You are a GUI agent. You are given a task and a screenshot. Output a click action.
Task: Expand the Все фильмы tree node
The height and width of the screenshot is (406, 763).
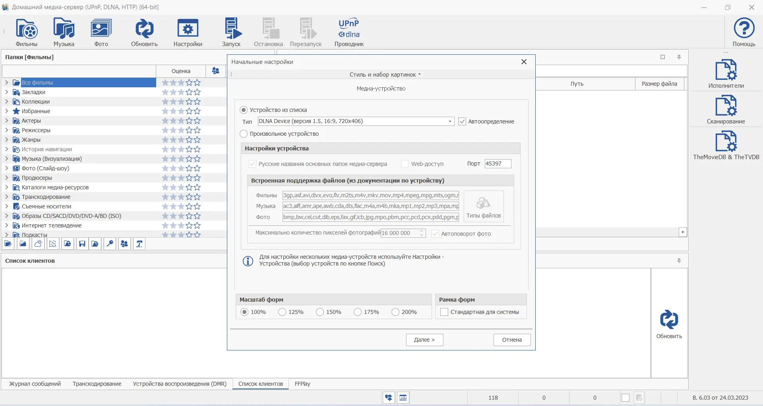click(7, 83)
